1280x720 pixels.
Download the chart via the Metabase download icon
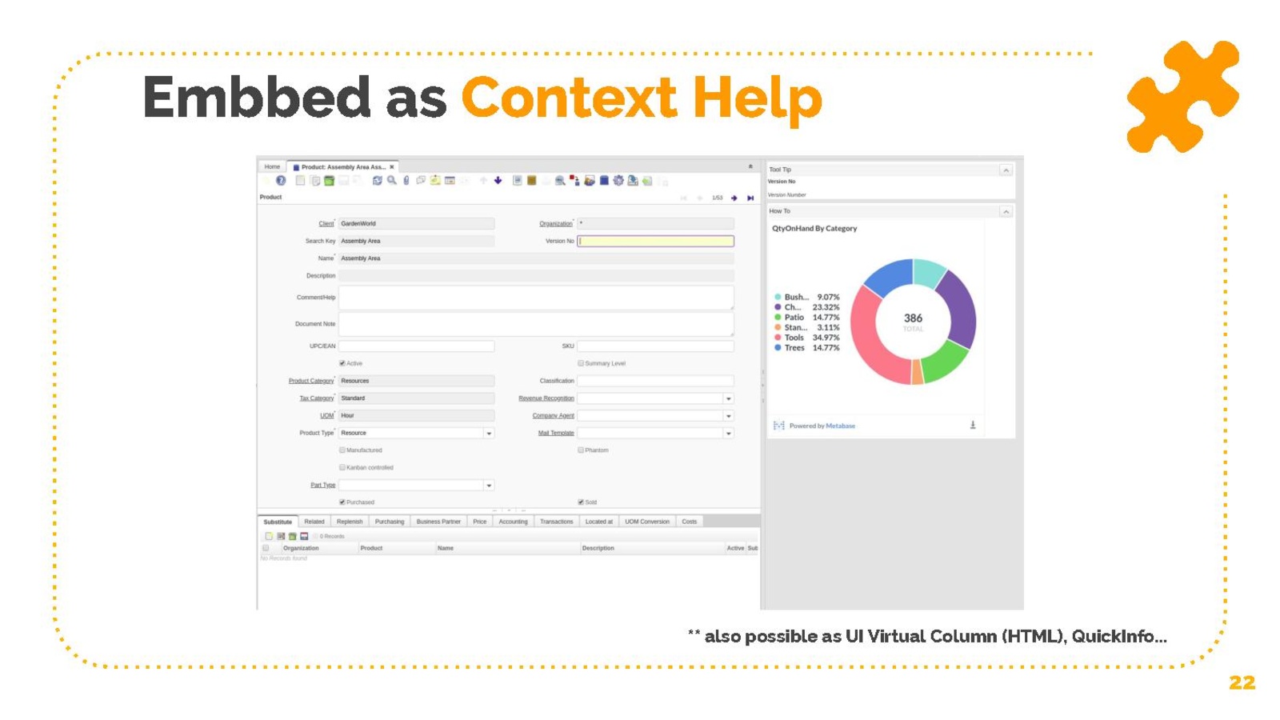(x=973, y=426)
